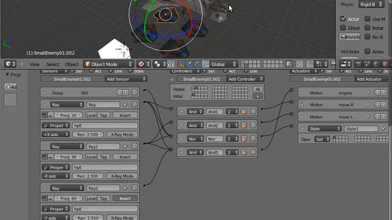Click the All states button

point(257,89)
